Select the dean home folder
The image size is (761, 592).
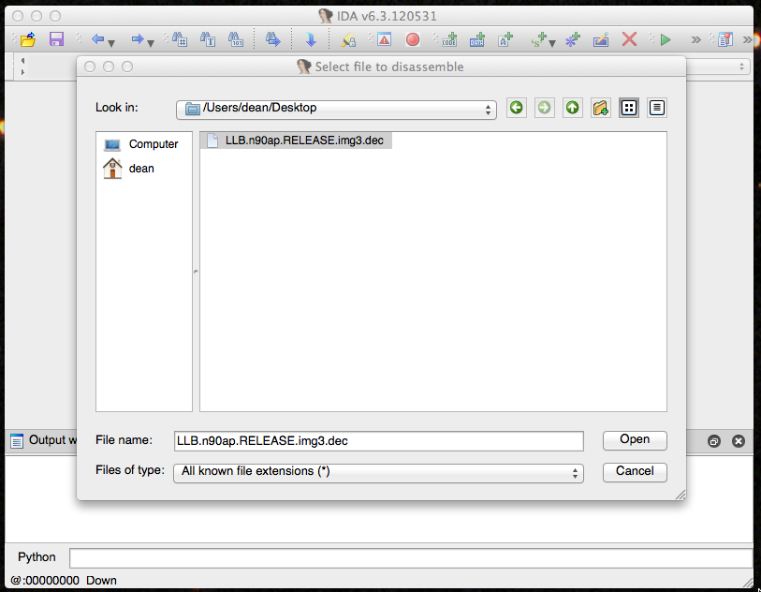(128, 169)
